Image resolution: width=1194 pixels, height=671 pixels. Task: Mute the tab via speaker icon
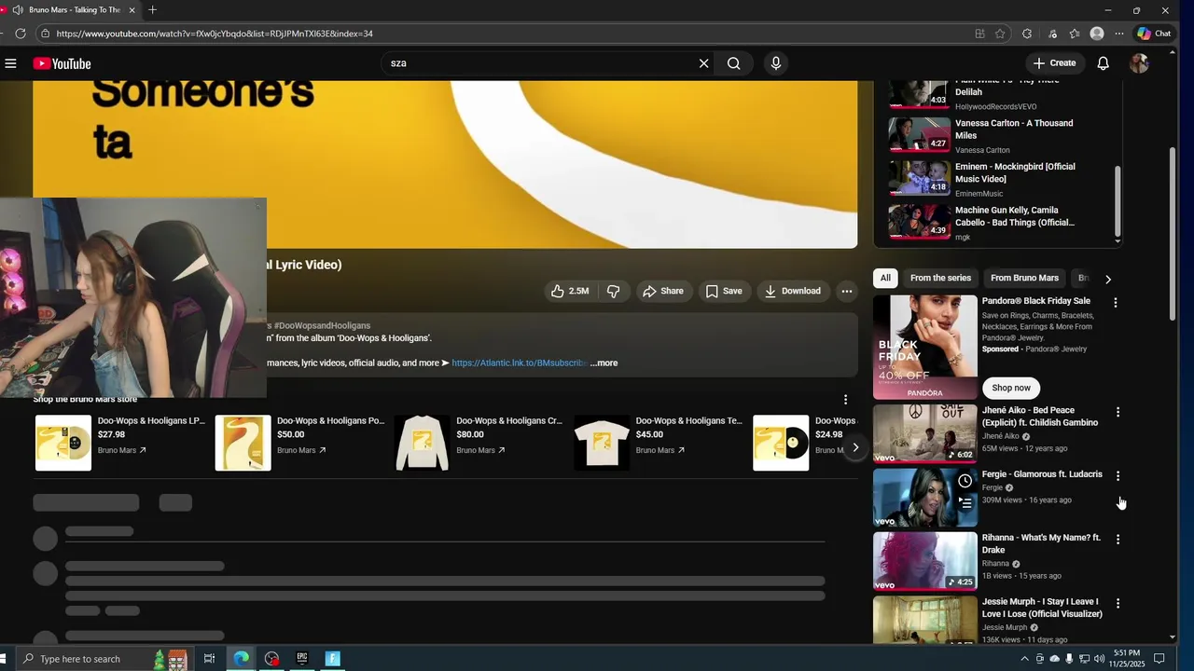18,10
